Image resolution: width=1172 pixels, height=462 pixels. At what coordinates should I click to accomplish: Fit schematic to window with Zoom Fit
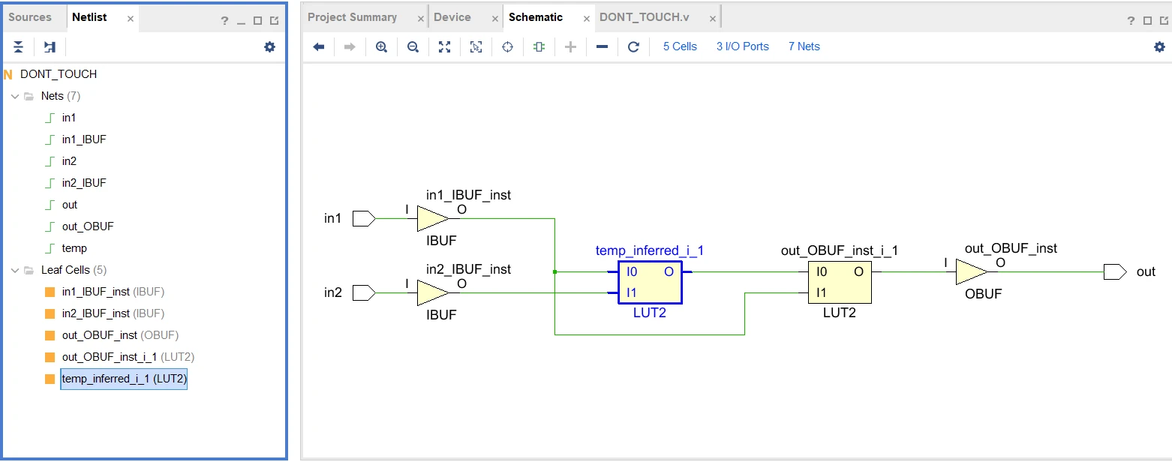point(444,46)
